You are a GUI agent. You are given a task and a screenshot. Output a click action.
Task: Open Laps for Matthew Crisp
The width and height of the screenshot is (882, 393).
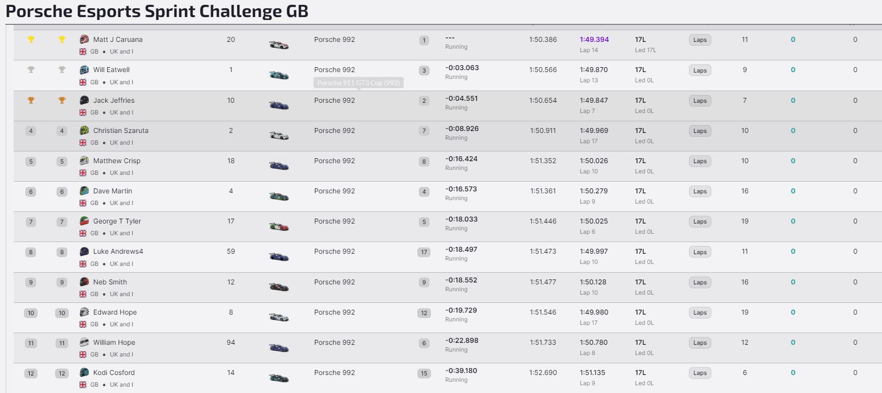[x=700, y=161]
